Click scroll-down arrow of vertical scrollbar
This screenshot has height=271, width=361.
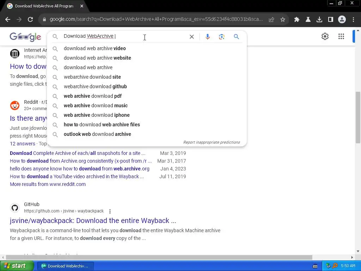(x=358, y=251)
